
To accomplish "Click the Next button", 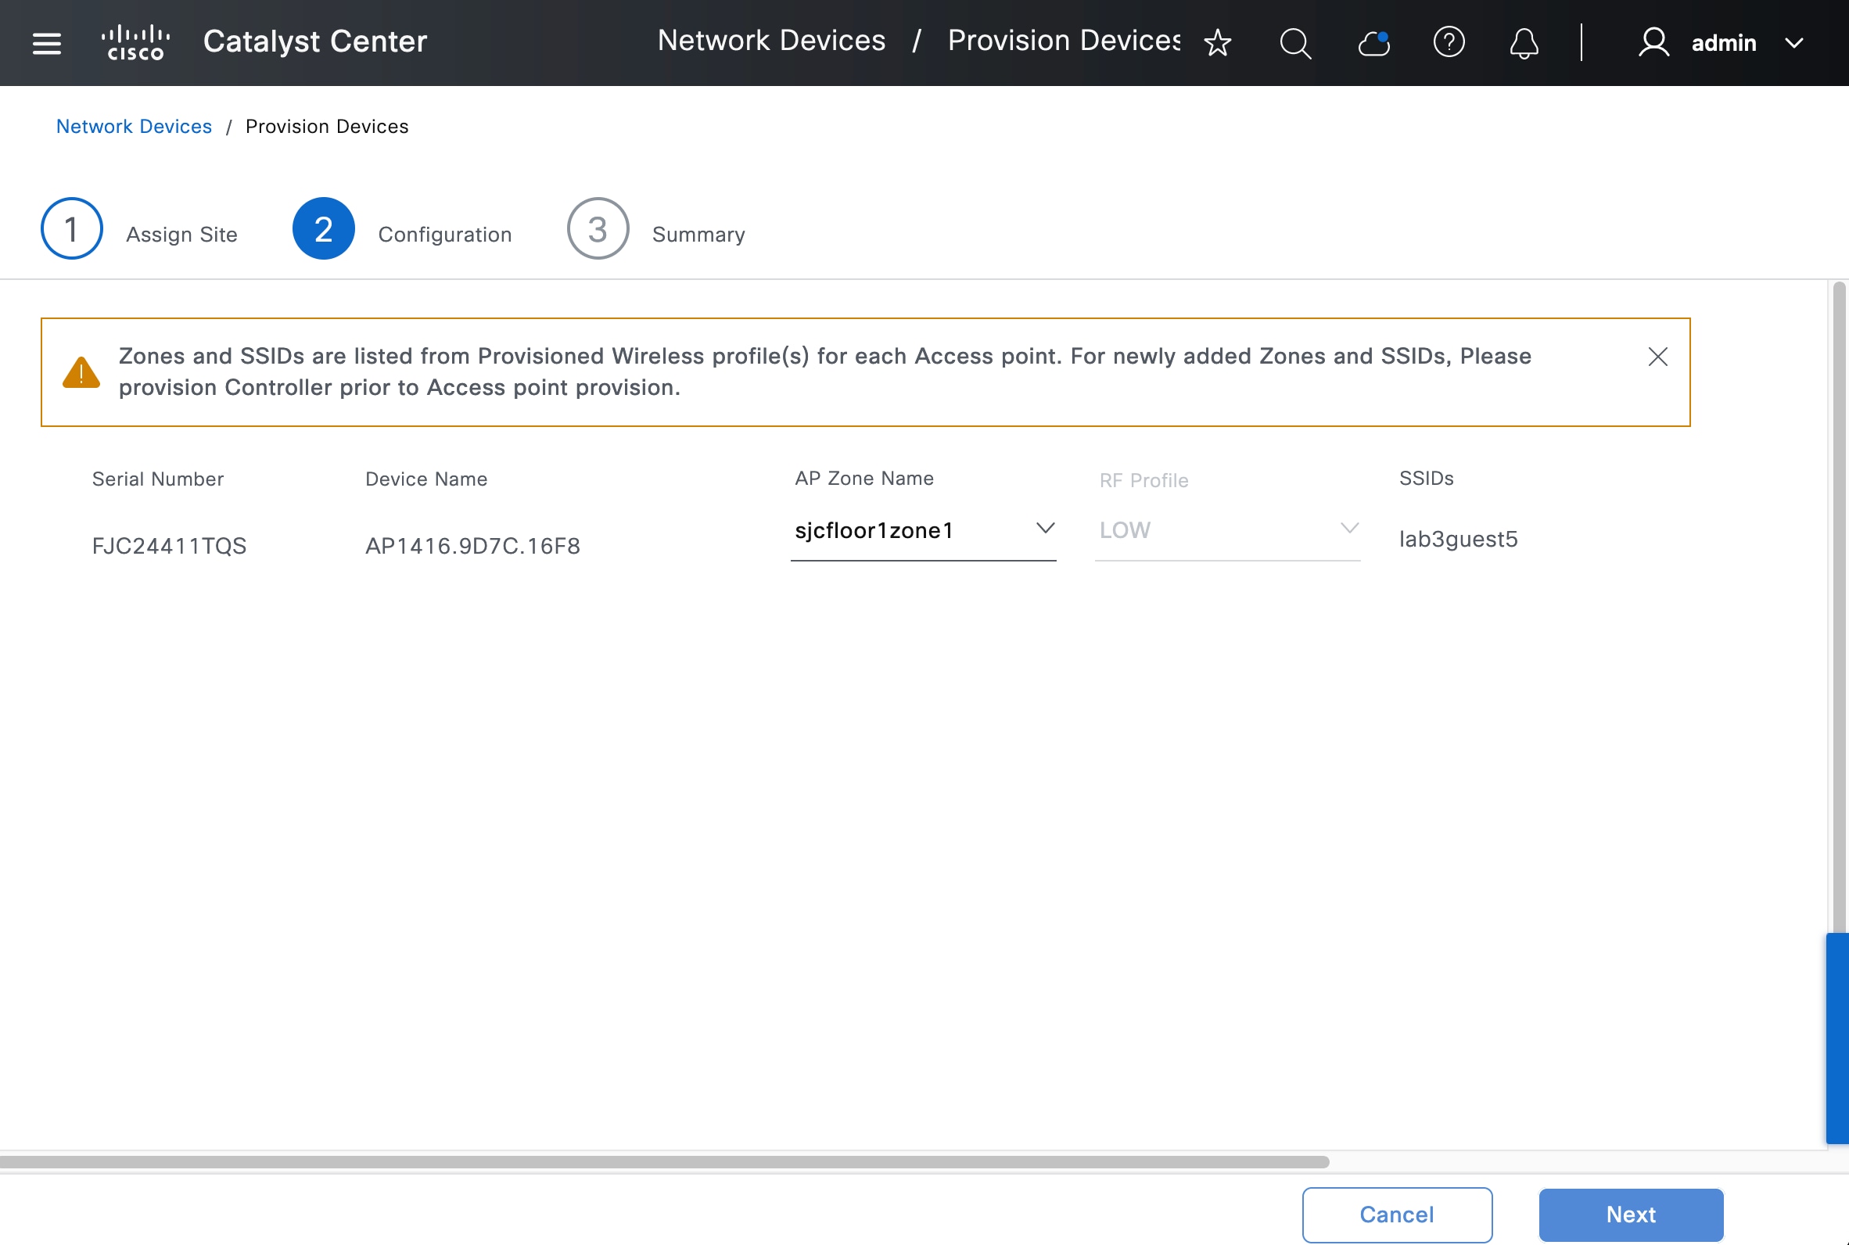I will click(1630, 1214).
